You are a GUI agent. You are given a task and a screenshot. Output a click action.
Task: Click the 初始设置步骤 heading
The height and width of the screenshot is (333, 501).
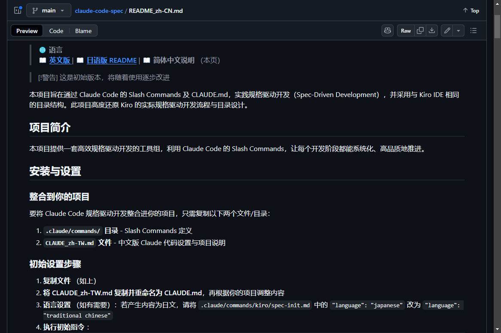pyautogui.click(x=55, y=264)
